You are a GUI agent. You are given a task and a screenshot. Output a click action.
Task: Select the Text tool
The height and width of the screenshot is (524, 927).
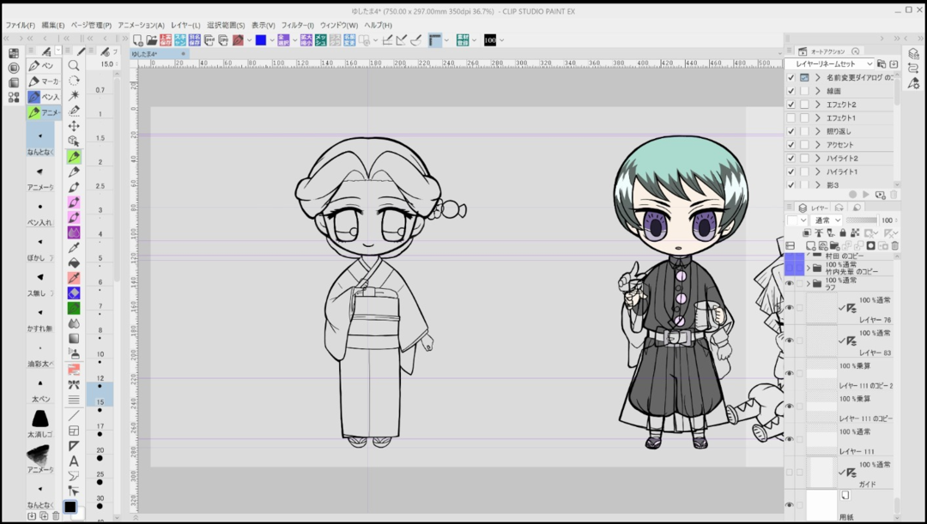coord(74,461)
